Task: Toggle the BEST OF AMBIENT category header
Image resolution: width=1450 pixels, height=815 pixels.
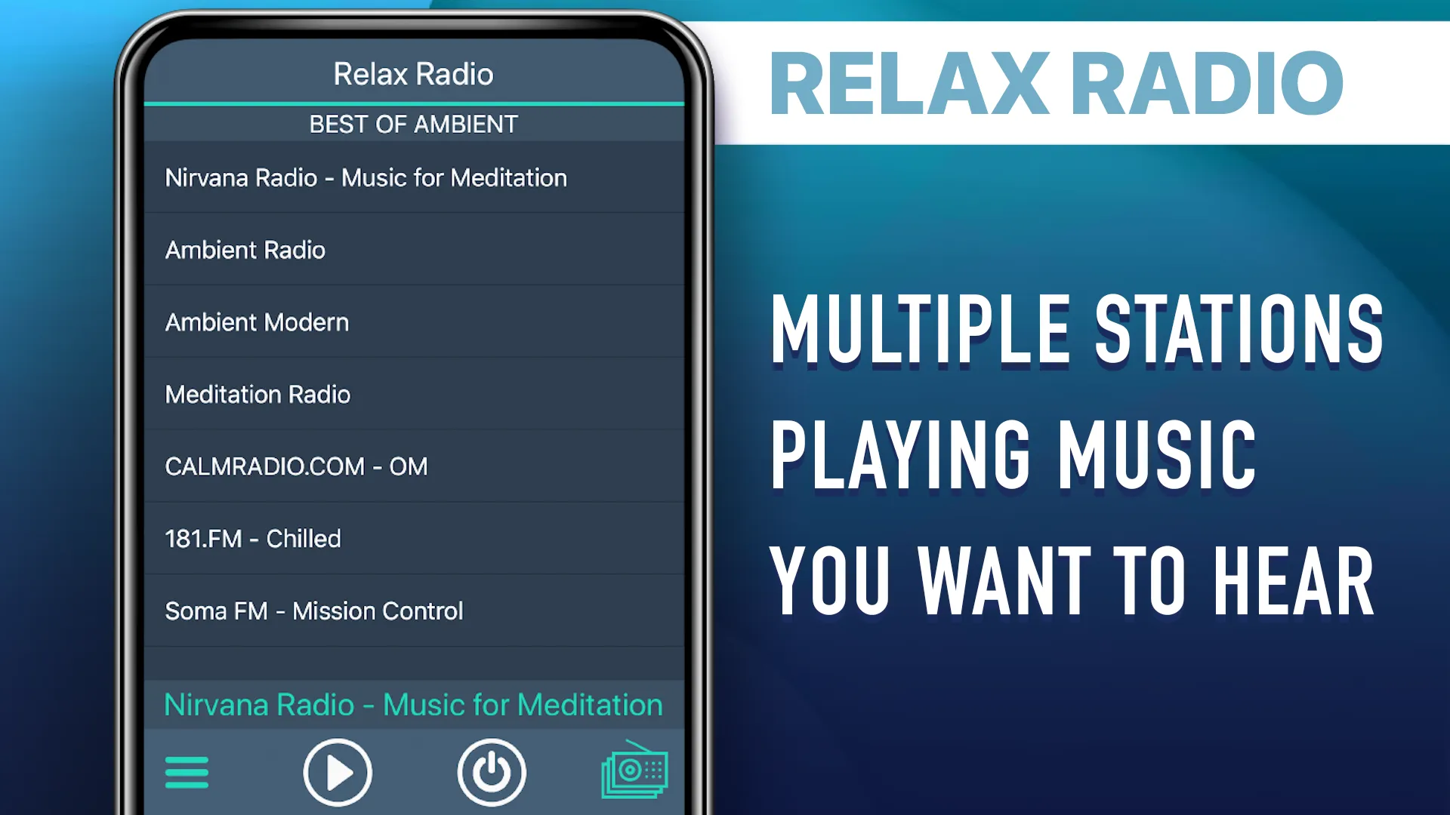Action: click(412, 125)
